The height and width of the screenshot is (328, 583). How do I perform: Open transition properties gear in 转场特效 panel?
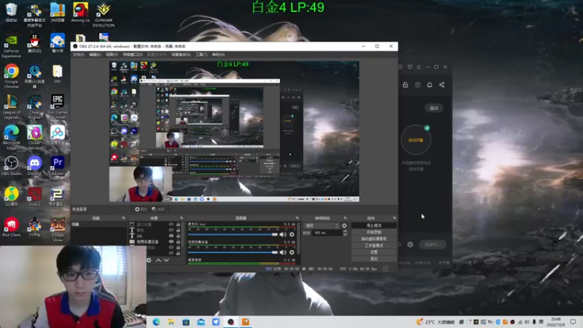[x=344, y=226]
